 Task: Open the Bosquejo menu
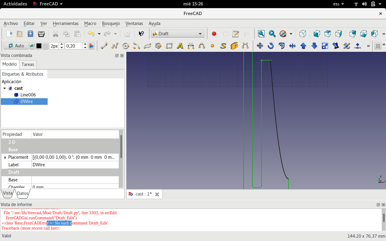[111, 23]
